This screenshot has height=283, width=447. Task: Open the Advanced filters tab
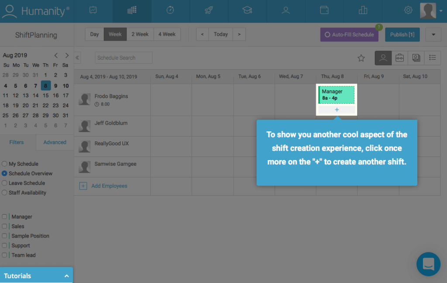pyautogui.click(x=54, y=142)
